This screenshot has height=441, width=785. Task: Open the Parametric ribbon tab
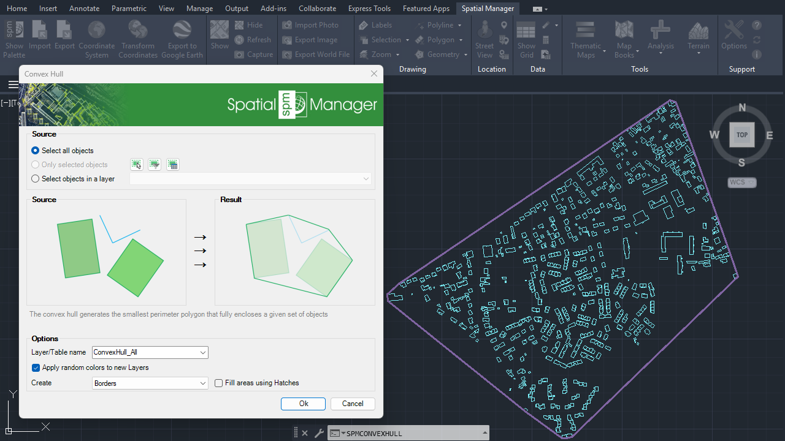(129, 9)
